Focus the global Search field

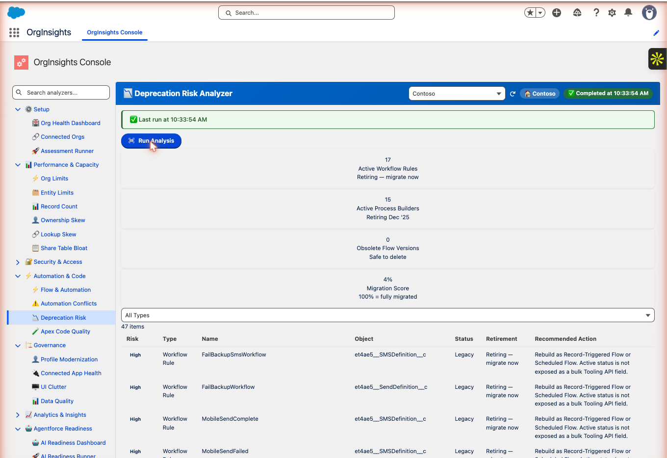[307, 13]
